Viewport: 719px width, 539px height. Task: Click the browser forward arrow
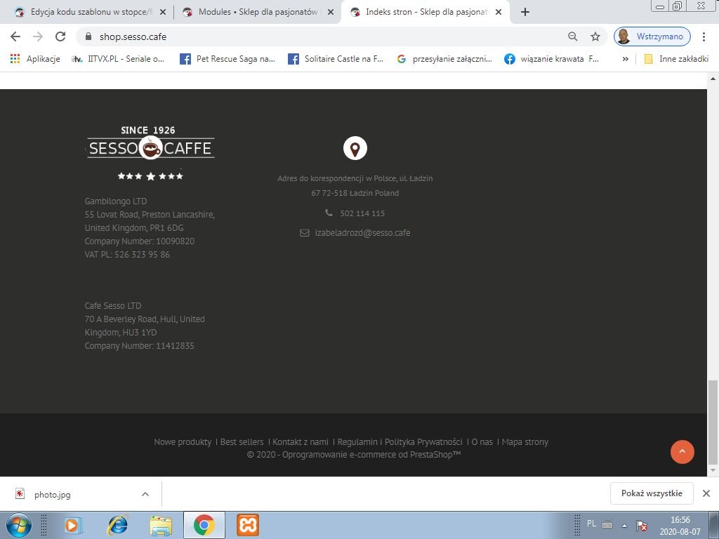(38, 36)
